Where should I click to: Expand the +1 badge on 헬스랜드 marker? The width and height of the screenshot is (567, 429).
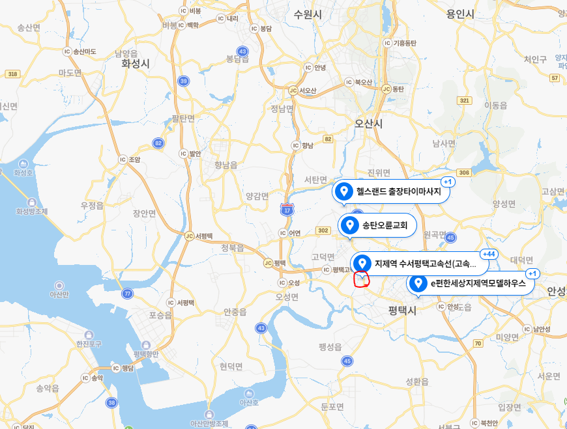[448, 182]
